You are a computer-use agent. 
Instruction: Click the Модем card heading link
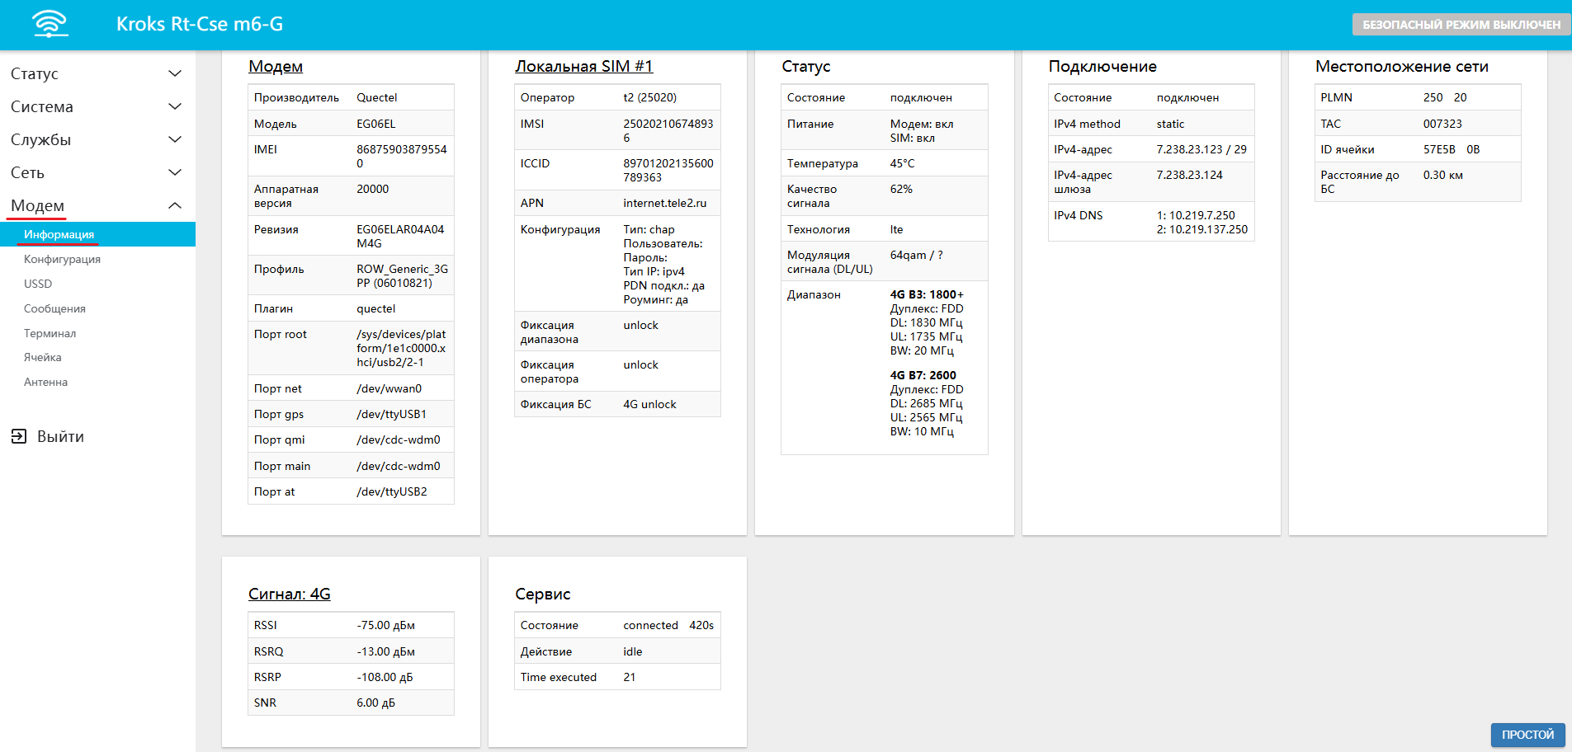[x=276, y=67]
